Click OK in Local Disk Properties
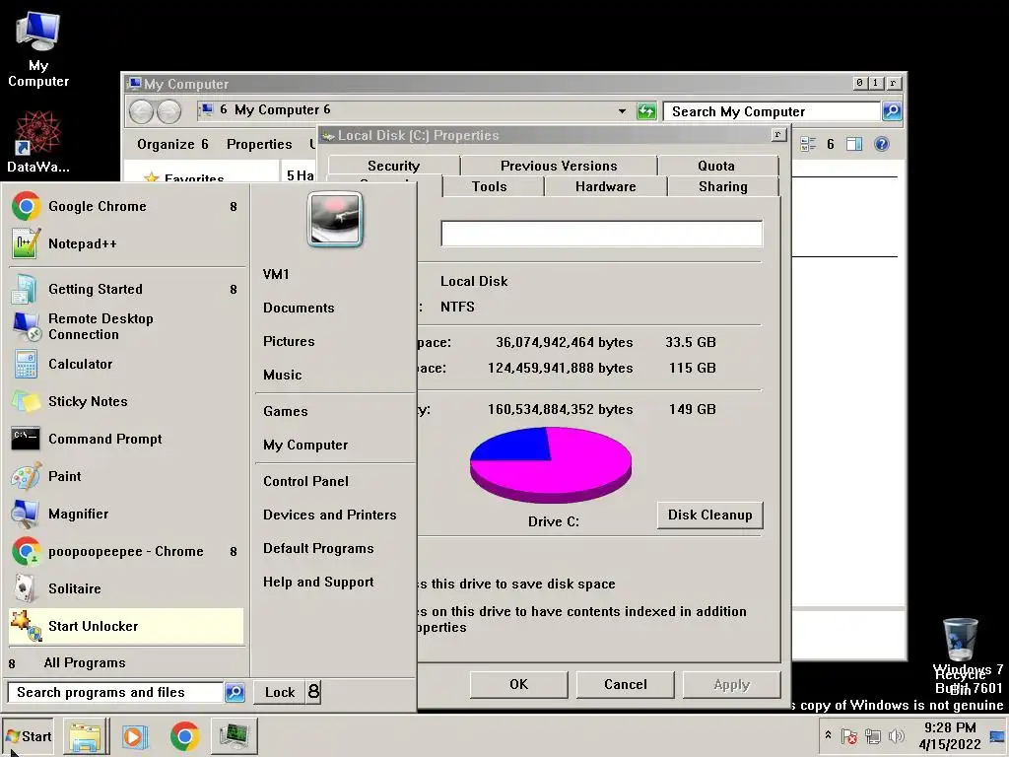1009x757 pixels. click(518, 684)
